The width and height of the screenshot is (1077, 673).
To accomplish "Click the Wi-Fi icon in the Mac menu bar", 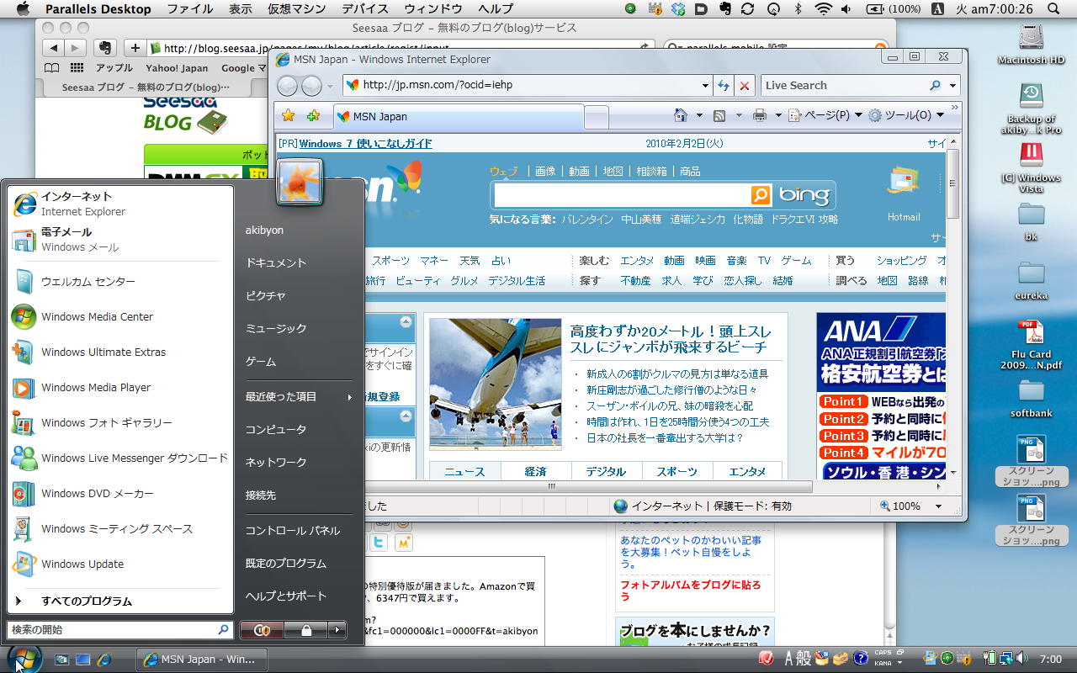I will [x=824, y=9].
